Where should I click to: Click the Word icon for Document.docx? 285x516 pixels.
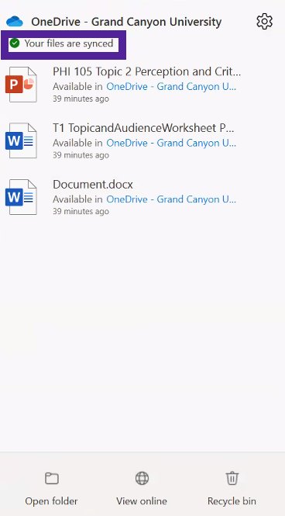click(x=21, y=197)
